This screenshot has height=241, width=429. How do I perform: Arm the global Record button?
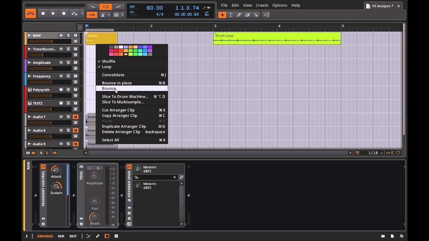[x=64, y=14]
